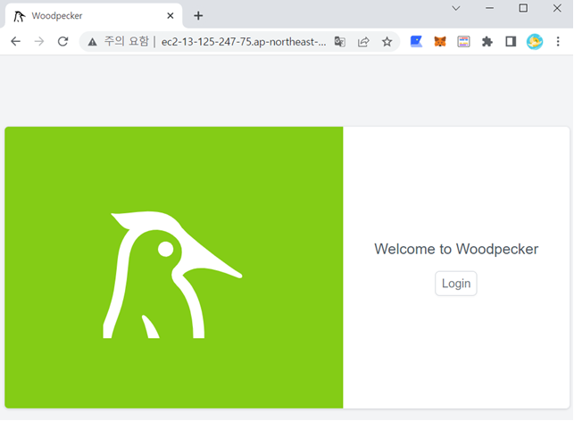This screenshot has height=421, width=574.
Task: Open a new browser tab
Action: click(198, 16)
